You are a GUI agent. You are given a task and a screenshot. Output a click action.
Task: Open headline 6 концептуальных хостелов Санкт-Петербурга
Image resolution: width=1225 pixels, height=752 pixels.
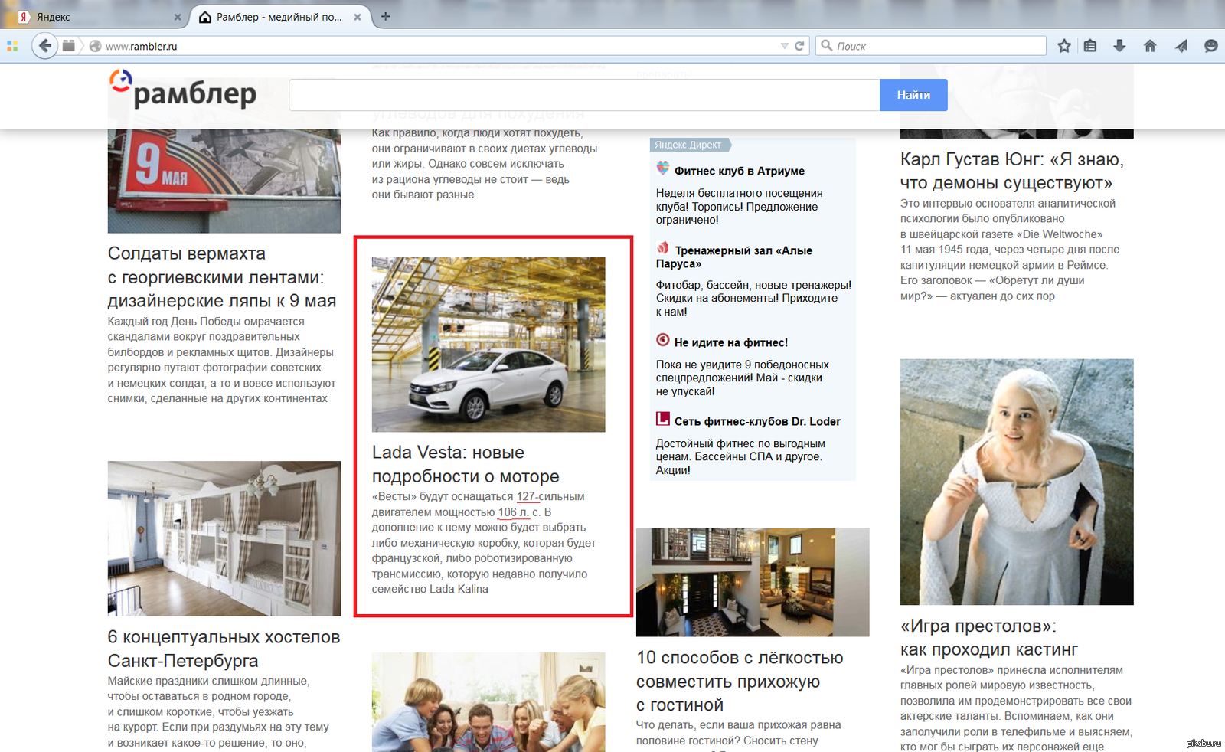point(224,649)
